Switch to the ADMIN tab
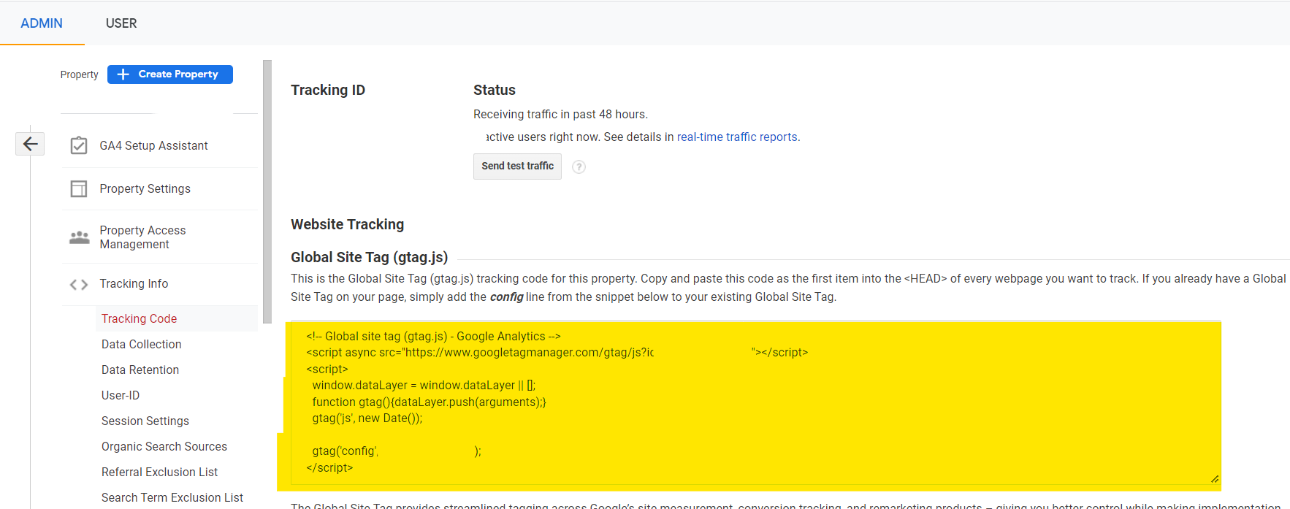Screen dimensions: 1290x509 tap(42, 23)
